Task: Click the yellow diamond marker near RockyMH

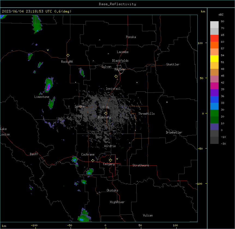Action: click(x=68, y=55)
